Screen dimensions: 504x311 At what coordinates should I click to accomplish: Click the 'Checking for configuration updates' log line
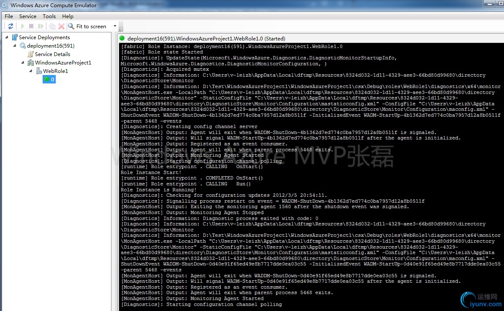click(224, 196)
